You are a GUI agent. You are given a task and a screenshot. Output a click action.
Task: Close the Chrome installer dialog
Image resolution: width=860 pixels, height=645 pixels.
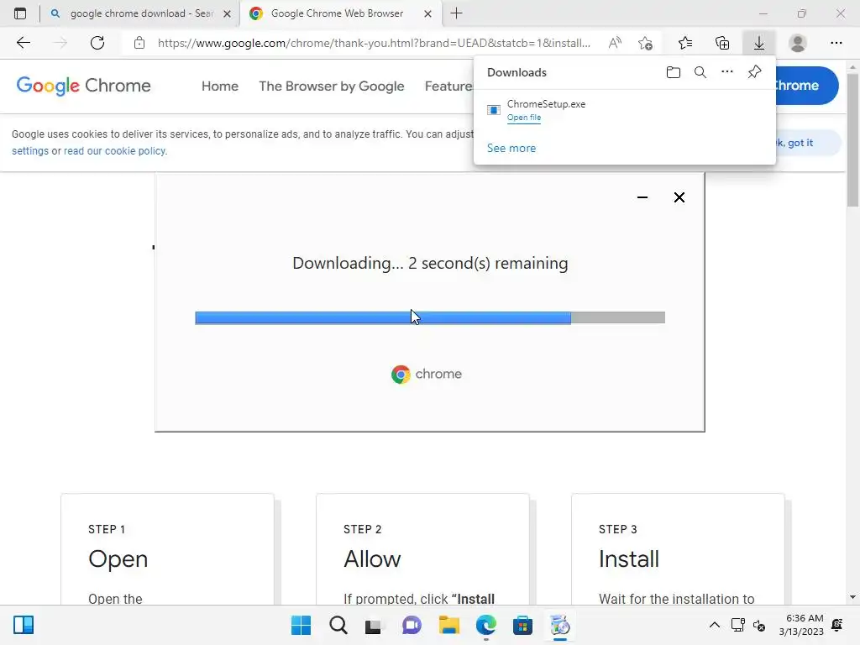coord(679,197)
